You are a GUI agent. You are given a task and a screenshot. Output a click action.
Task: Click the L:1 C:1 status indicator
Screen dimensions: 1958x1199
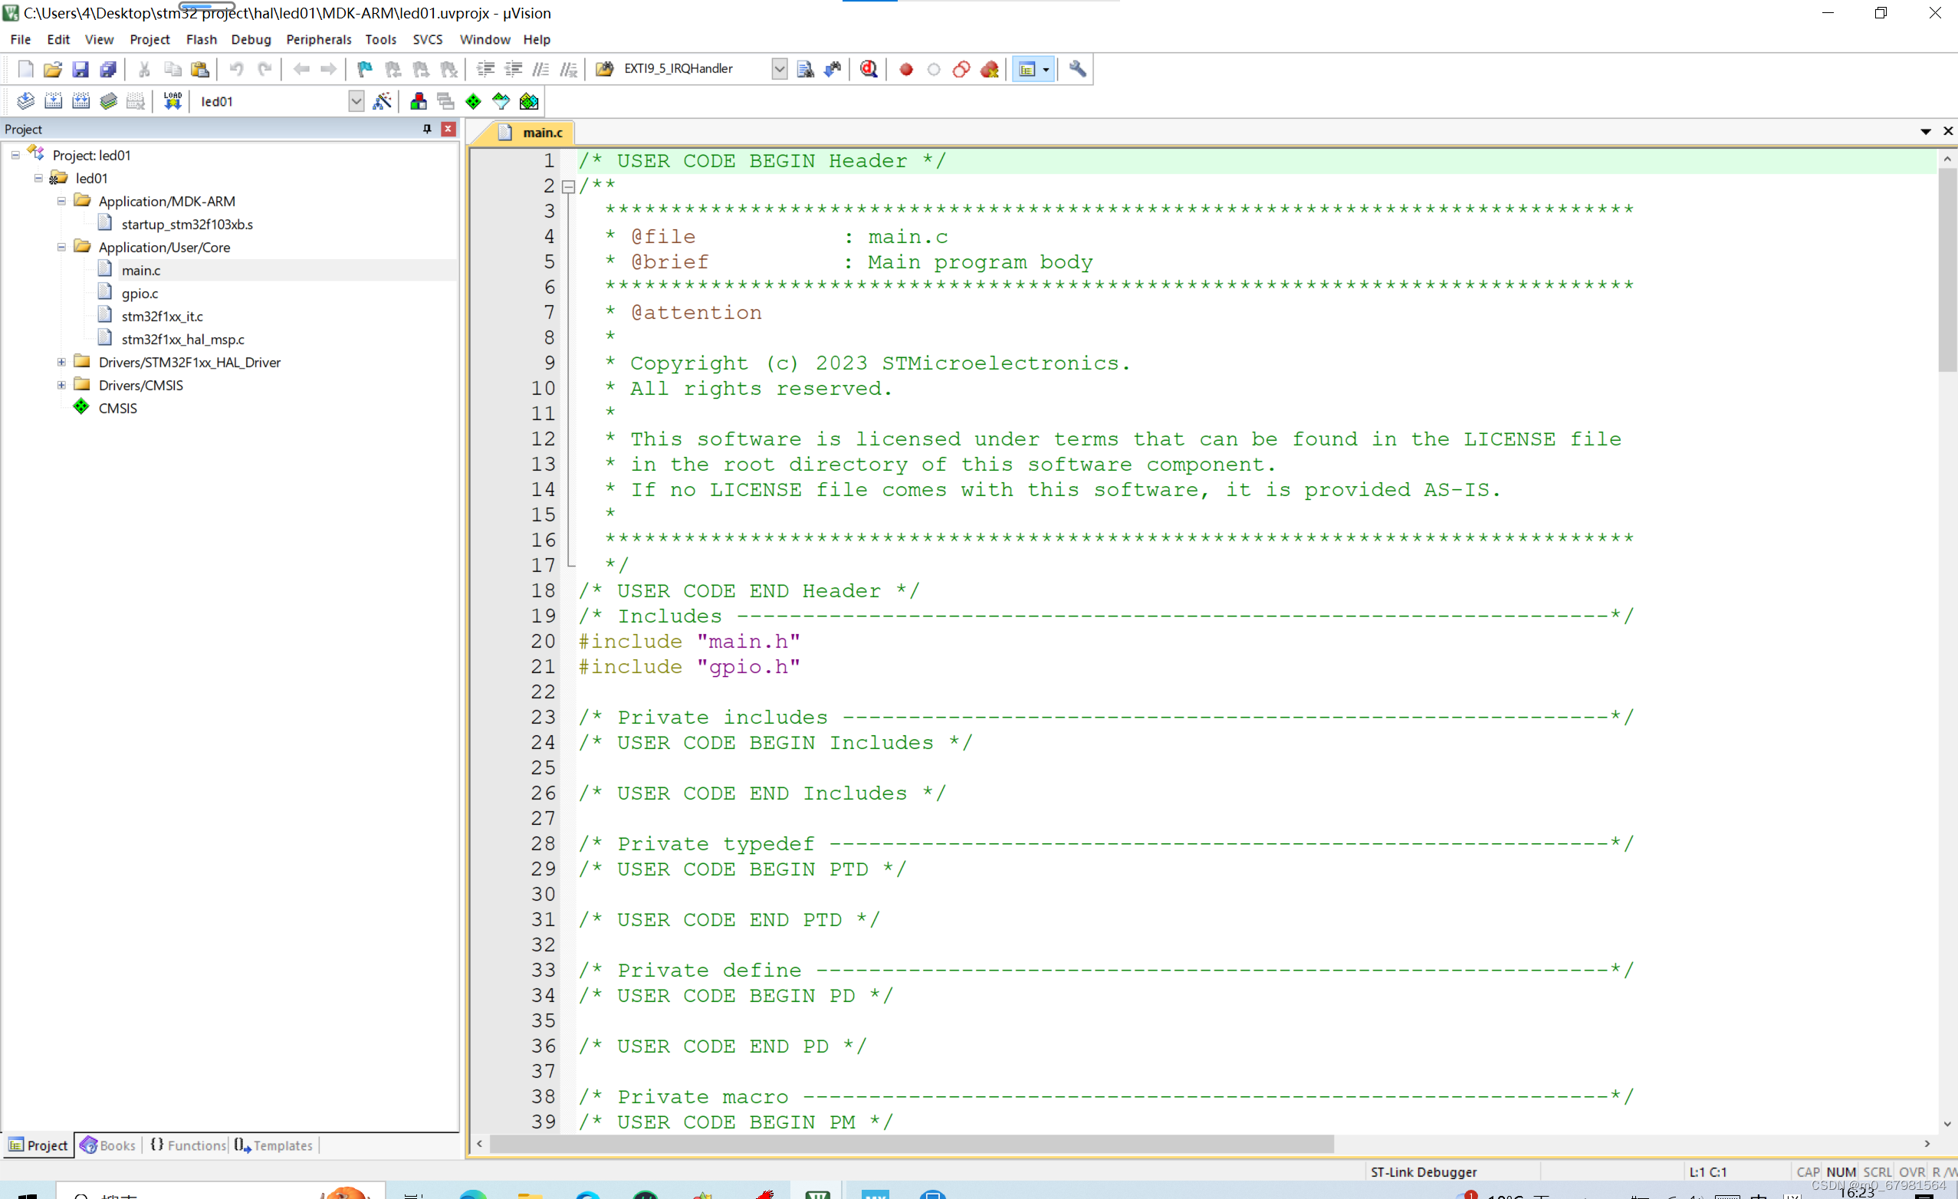click(x=1707, y=1172)
